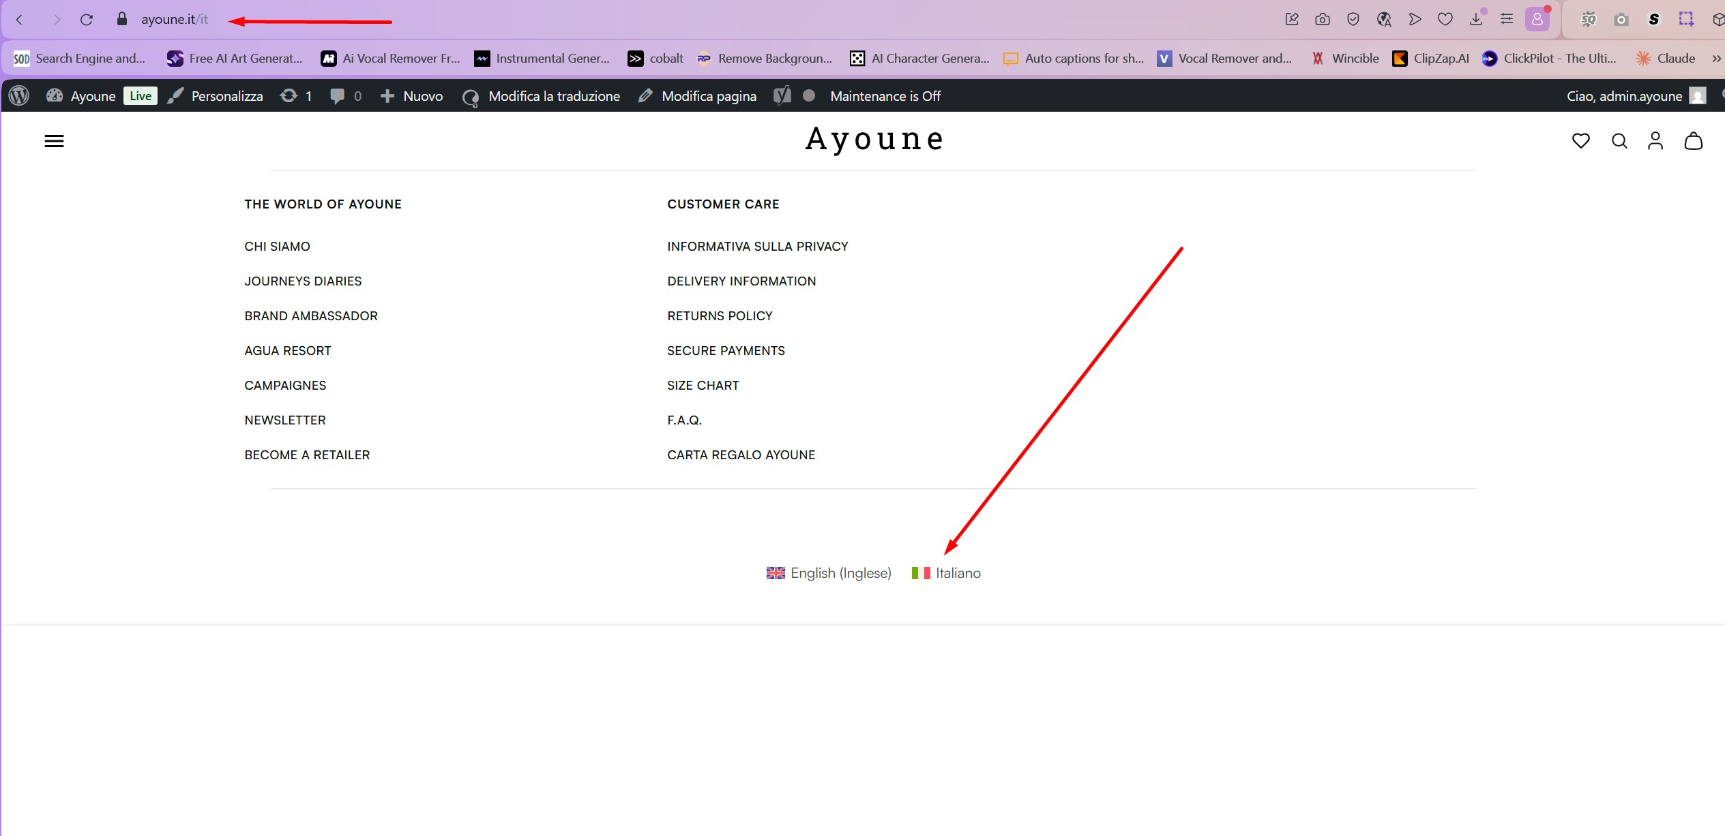Open DELIVERY INFORMATION link

[x=741, y=281]
